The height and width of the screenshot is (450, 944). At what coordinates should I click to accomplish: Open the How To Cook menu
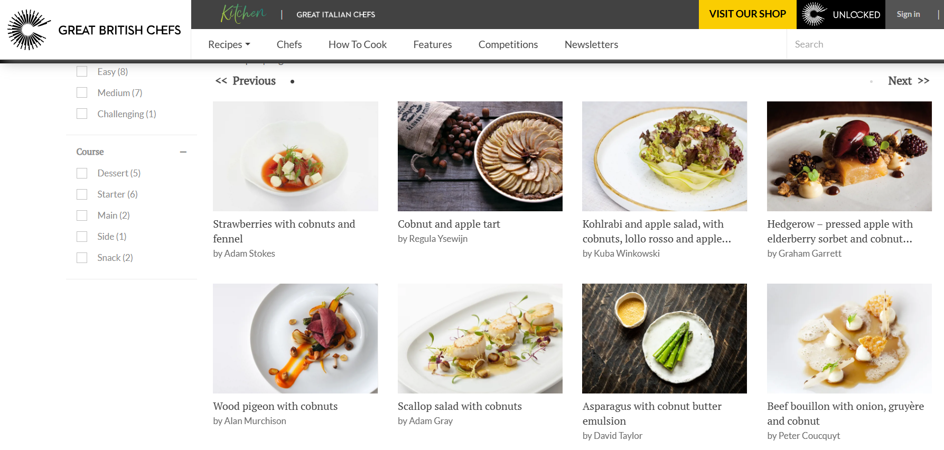pyautogui.click(x=358, y=44)
